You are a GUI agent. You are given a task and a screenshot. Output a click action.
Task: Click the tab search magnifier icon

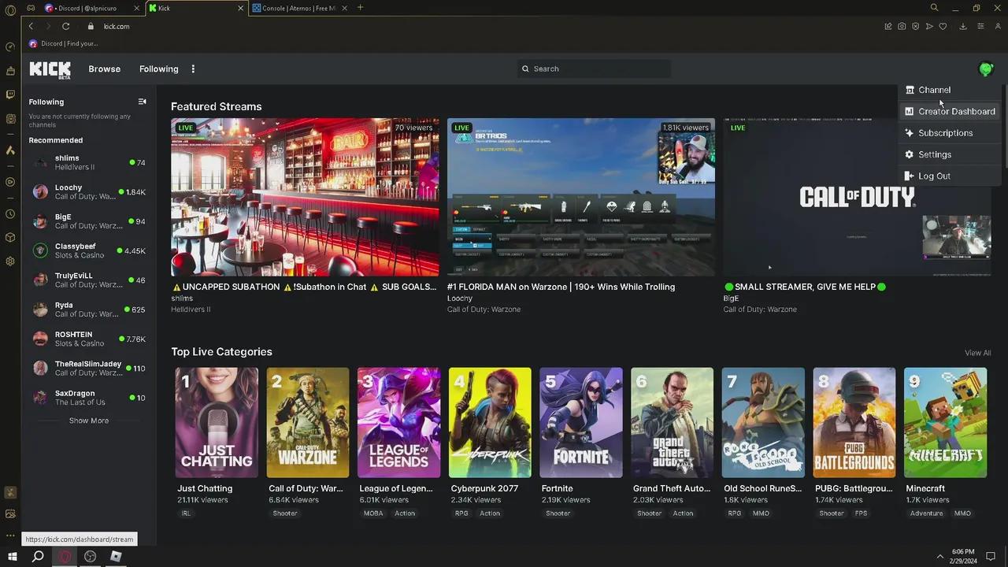coord(934,8)
